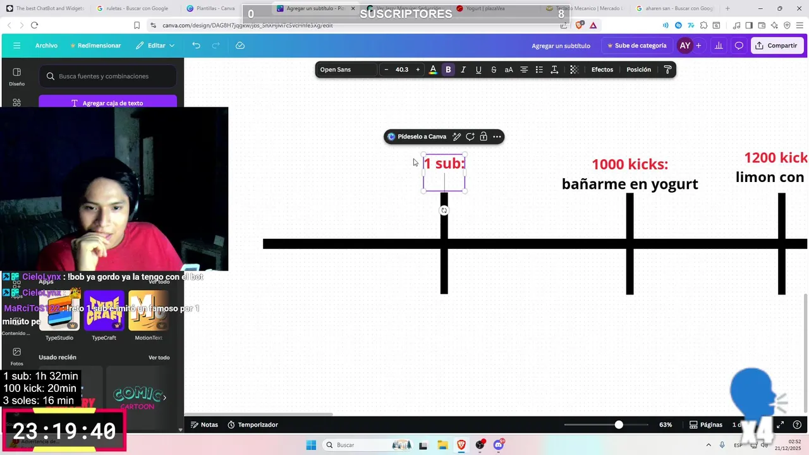
Task: Click the Windows Start button
Action: point(311,445)
